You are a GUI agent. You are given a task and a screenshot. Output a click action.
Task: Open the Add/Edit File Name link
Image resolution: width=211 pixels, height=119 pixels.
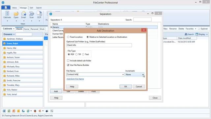click(75, 79)
